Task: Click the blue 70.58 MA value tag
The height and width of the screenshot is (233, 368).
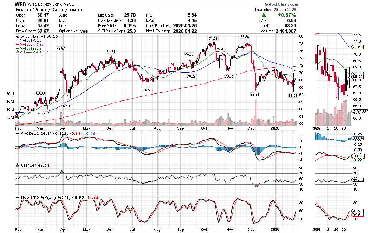Action: pyautogui.click(x=357, y=47)
